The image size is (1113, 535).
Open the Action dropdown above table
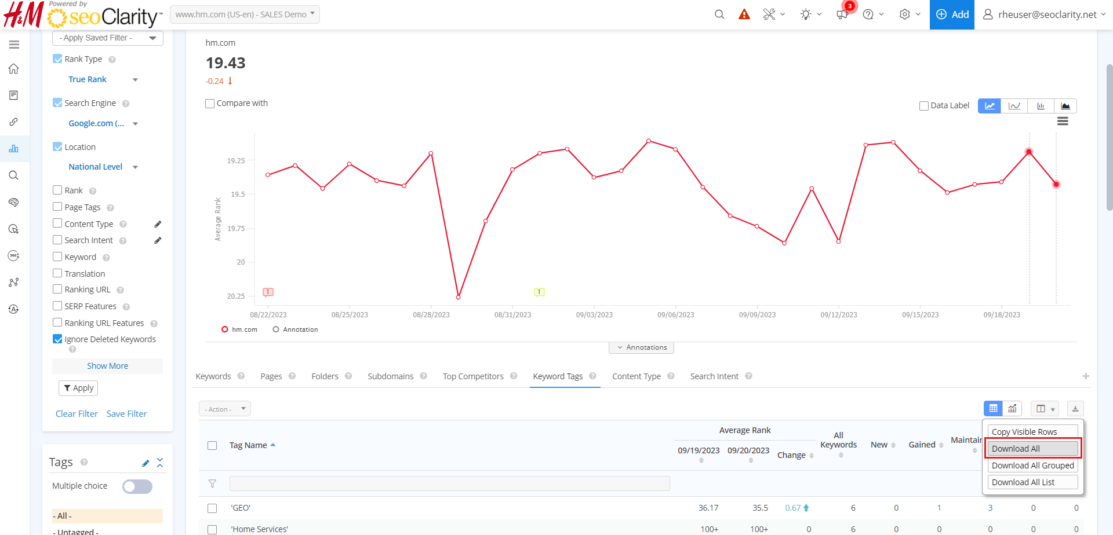224,409
